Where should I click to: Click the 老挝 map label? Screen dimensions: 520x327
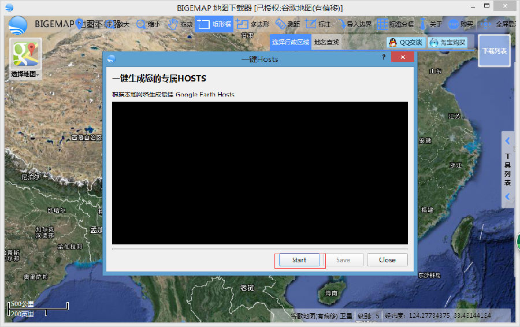click(247, 288)
